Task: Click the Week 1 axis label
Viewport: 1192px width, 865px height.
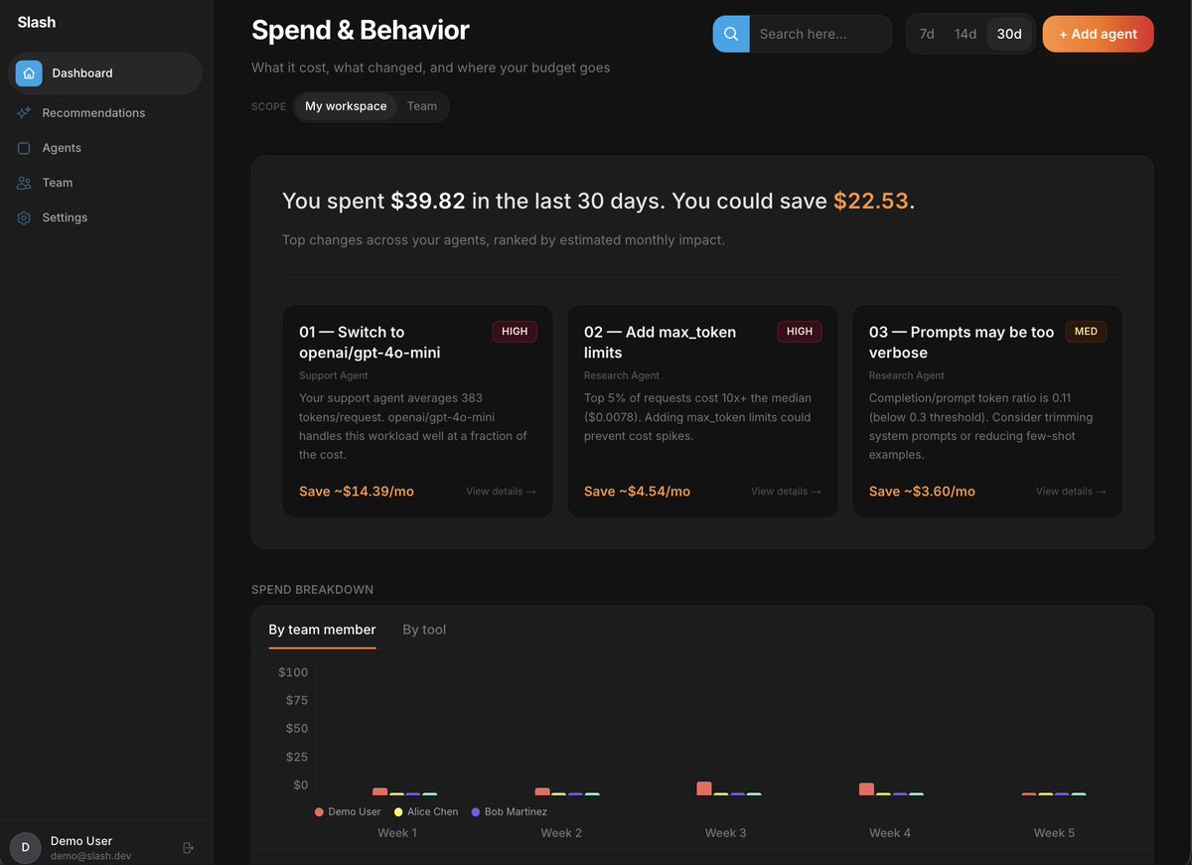Action: 397,833
